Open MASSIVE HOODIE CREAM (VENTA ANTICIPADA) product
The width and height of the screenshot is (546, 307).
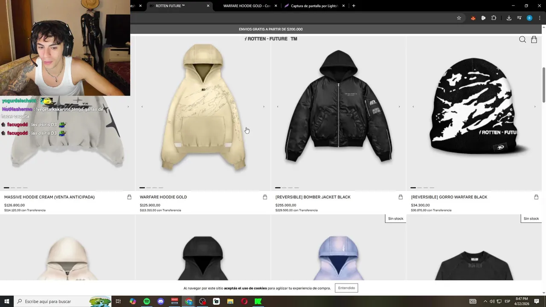click(x=49, y=197)
